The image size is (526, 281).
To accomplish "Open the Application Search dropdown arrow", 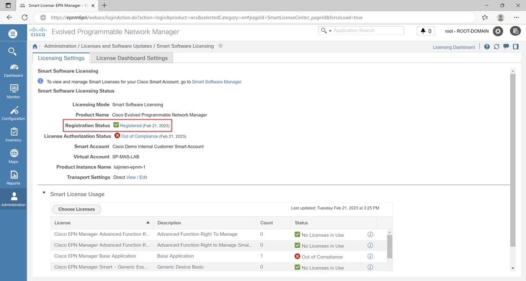I will point(330,31).
